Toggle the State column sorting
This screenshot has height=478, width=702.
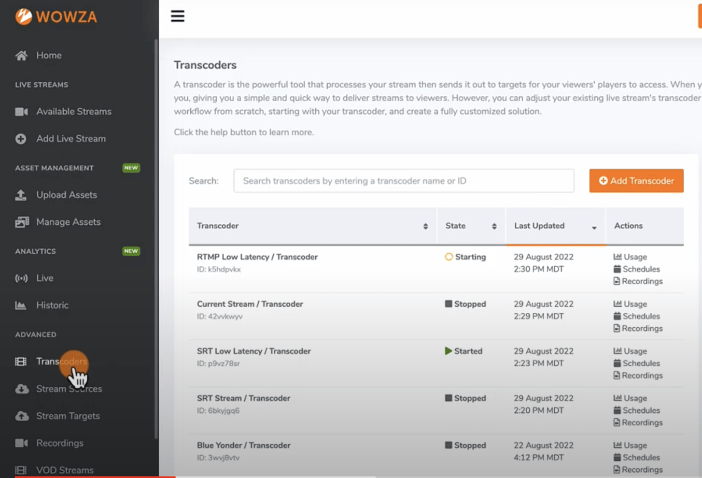pos(493,226)
